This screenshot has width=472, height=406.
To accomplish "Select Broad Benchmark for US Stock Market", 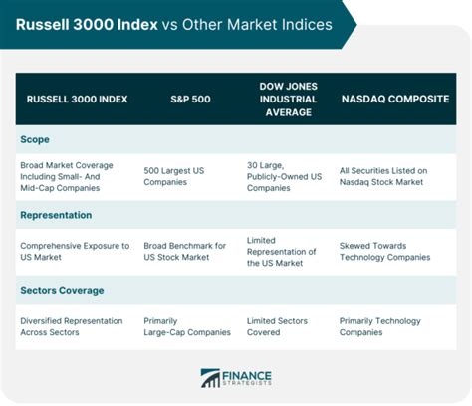I will (x=185, y=252).
